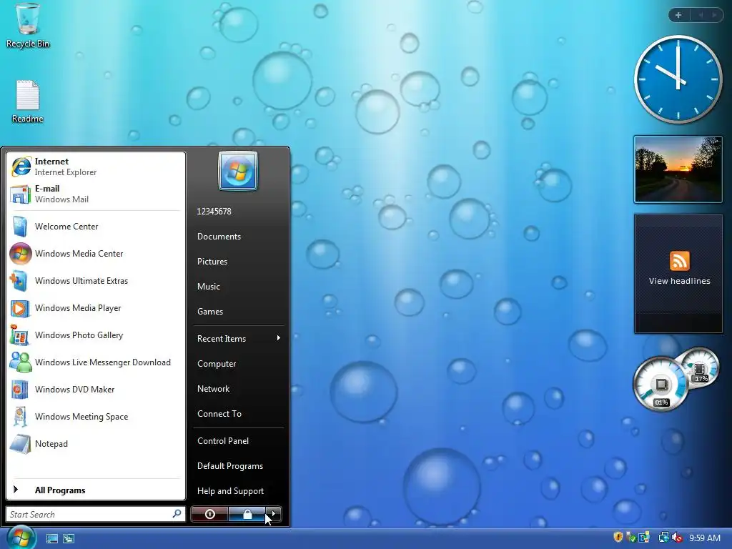This screenshot has height=549, width=732.
Task: Open the Welcome Center
Action: click(x=96, y=227)
